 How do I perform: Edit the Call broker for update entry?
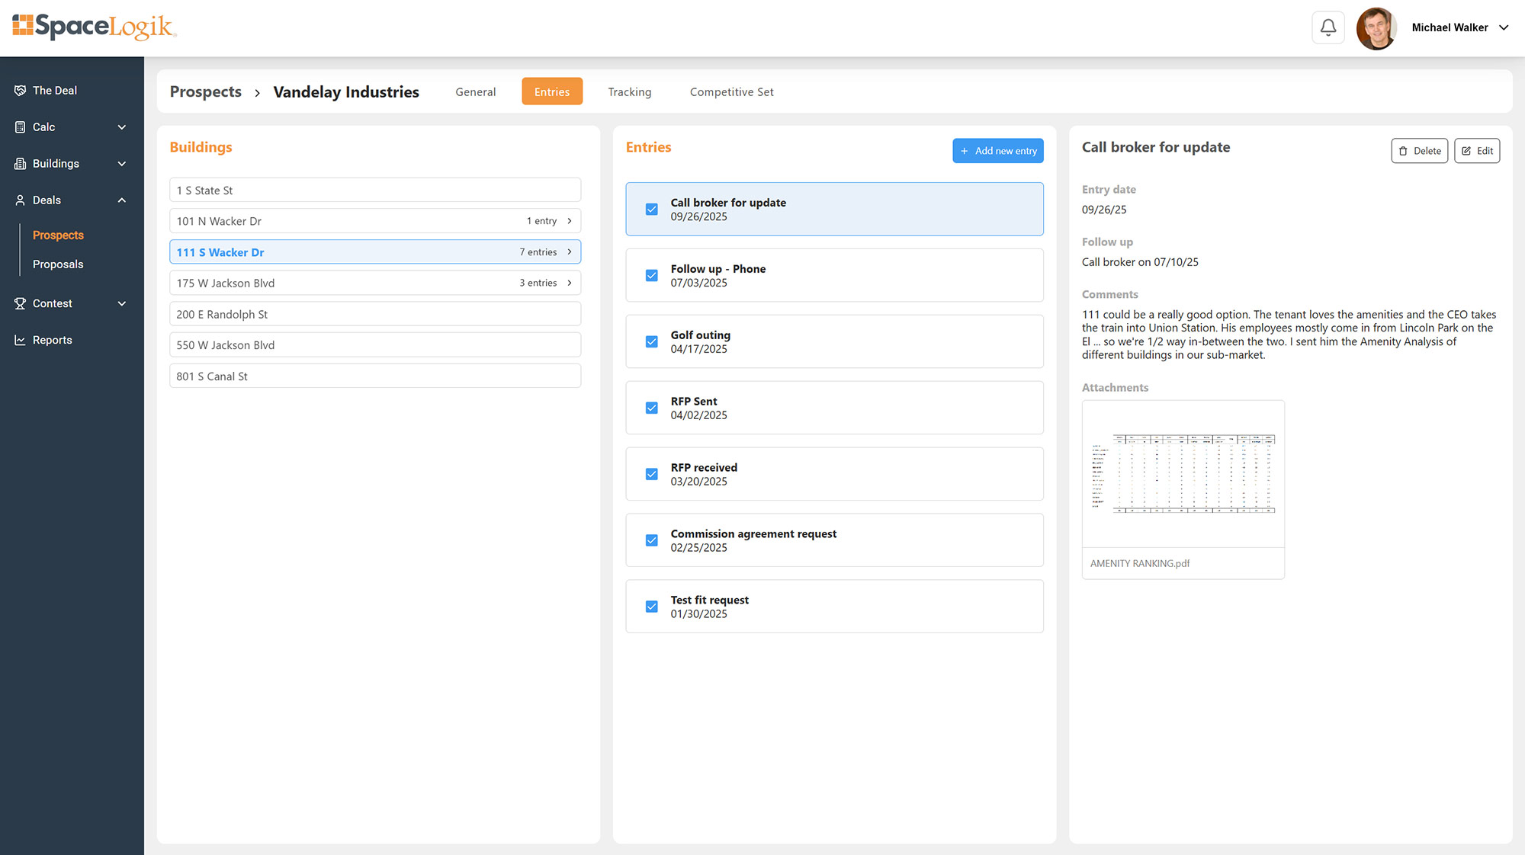pyautogui.click(x=1477, y=150)
